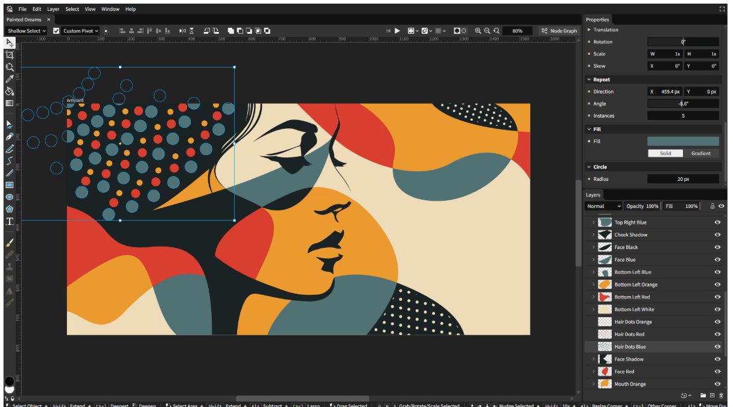Open the Node Graph view
The height and width of the screenshot is (407, 733).
pyautogui.click(x=559, y=31)
